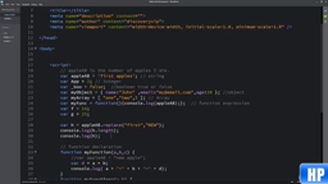Click the appleAB.replace code line

pyautogui.click(x=112, y=125)
